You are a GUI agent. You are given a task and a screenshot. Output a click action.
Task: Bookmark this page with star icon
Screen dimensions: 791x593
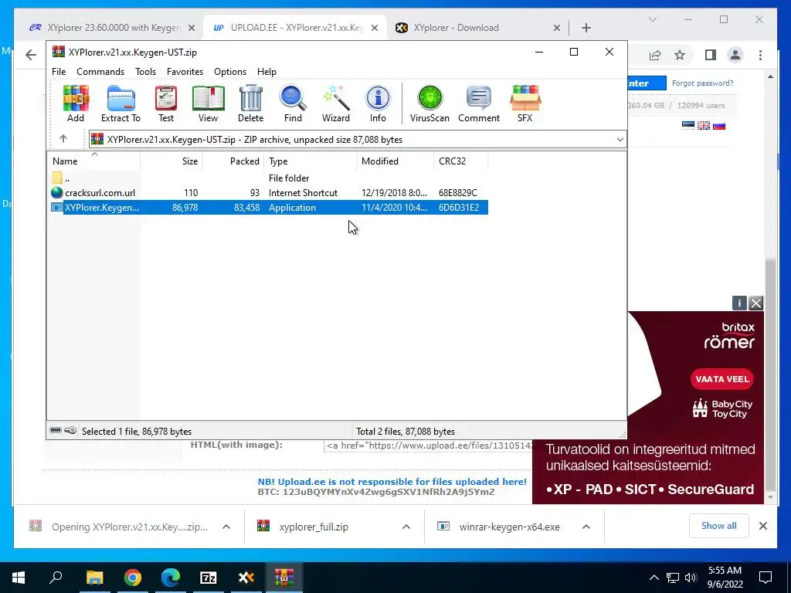coord(680,55)
